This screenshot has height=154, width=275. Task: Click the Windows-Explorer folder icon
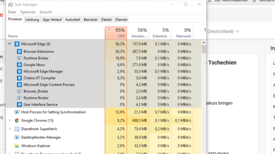17,146
